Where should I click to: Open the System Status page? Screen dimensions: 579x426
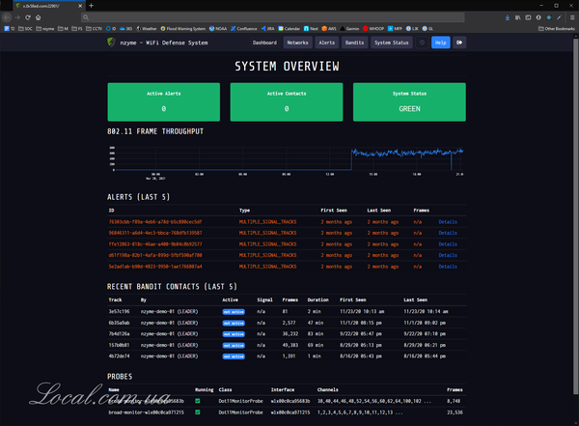tap(392, 43)
